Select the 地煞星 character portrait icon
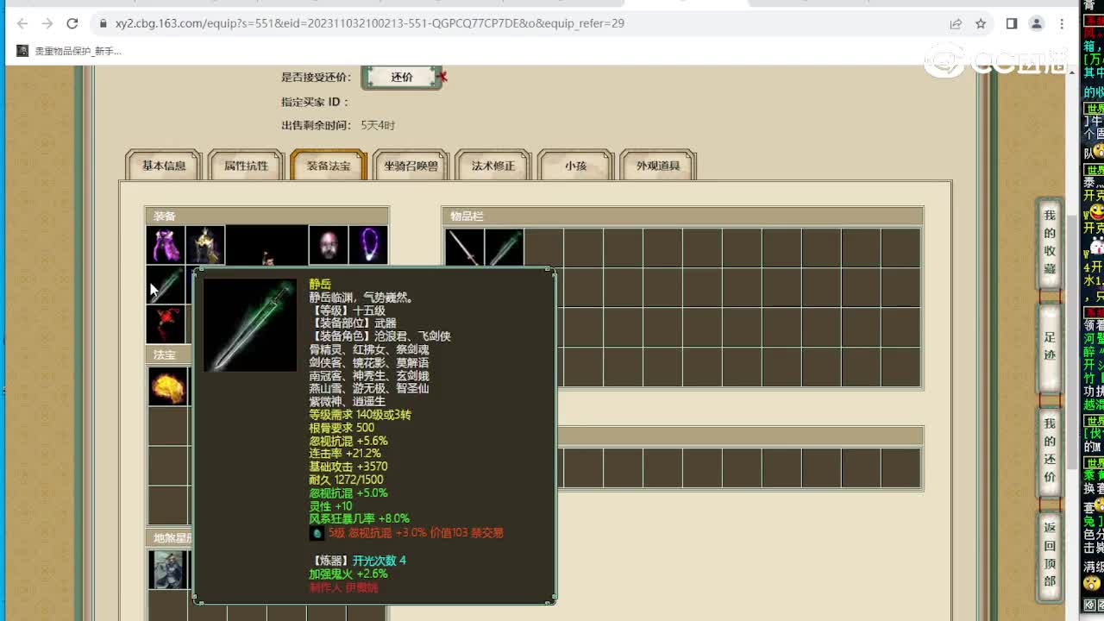The width and height of the screenshot is (1104, 621). tap(168, 569)
